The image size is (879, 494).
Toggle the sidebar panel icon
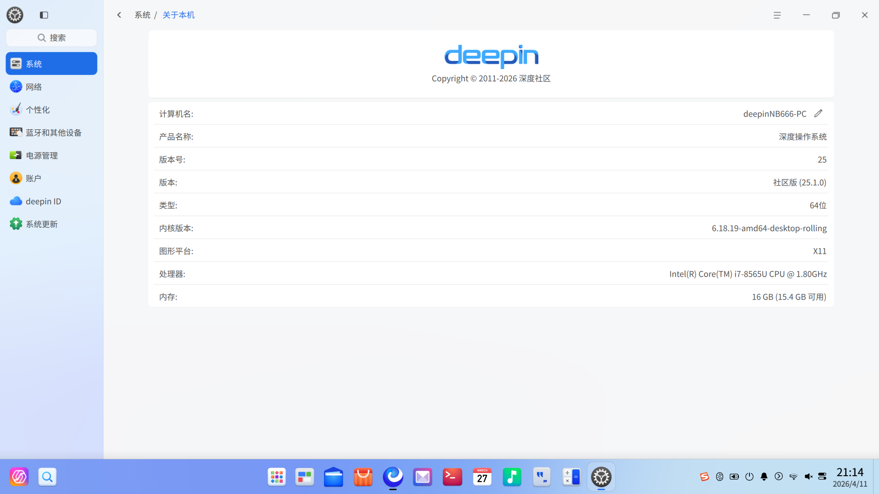pos(44,15)
